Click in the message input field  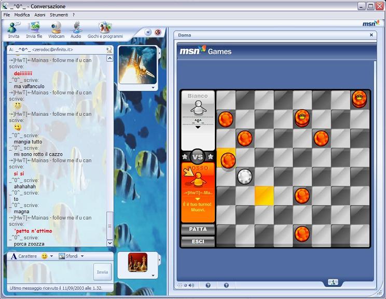coord(50,272)
